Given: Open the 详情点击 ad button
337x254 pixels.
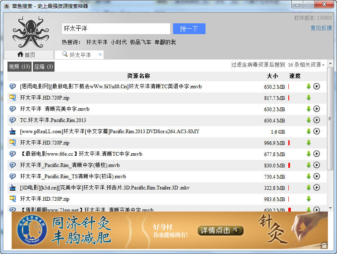Looking at the screenshot, I should [220, 230].
